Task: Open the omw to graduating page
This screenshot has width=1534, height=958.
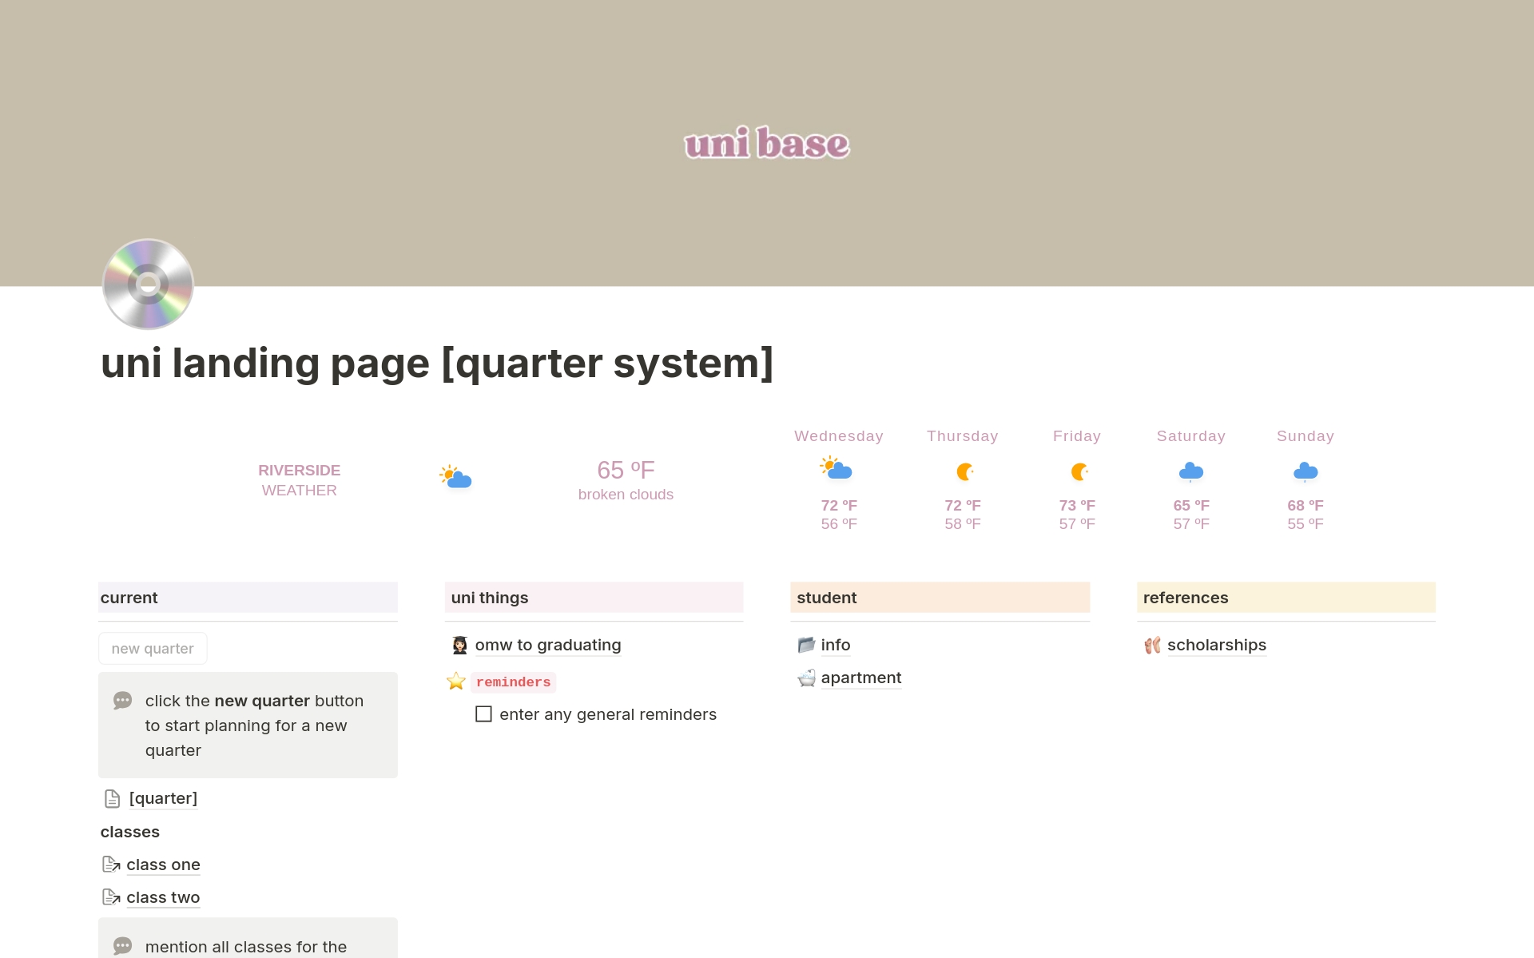Action: [547, 645]
